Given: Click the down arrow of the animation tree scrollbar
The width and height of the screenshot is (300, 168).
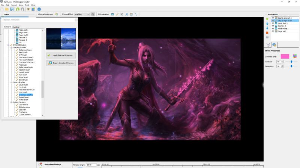Looking at the screenshot, I should (42, 115).
